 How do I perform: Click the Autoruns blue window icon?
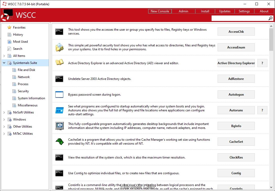(x=60, y=110)
